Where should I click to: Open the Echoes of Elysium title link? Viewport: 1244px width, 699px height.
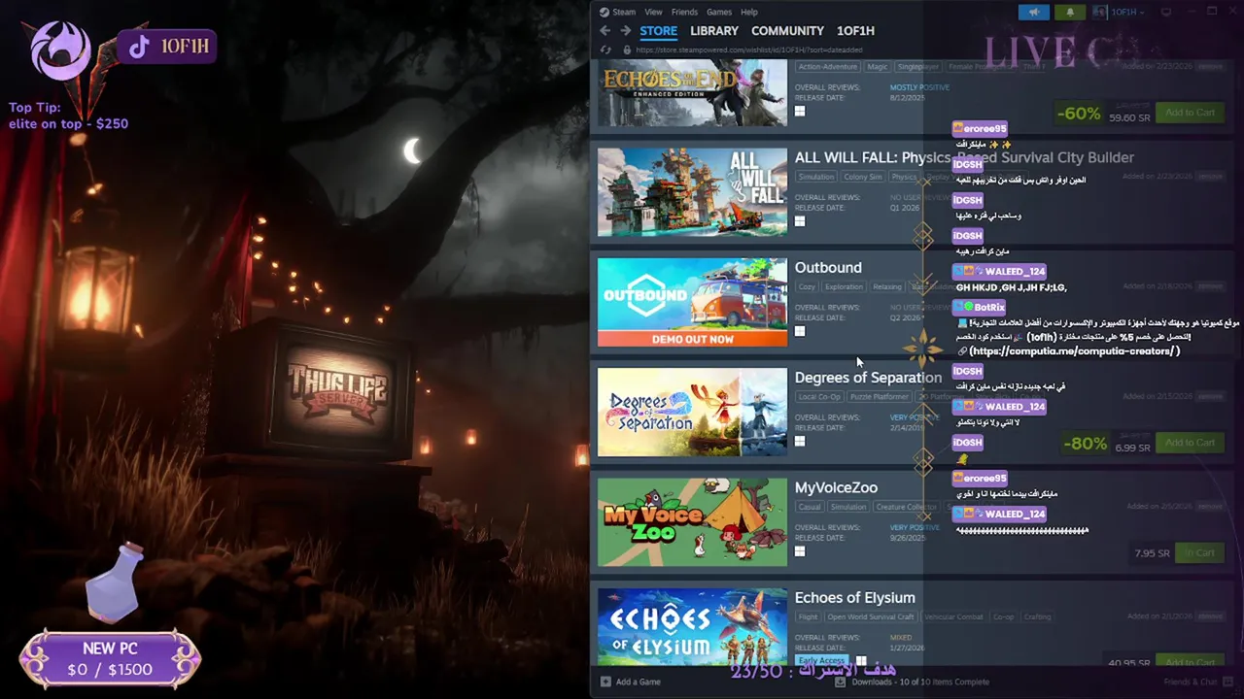click(x=854, y=597)
